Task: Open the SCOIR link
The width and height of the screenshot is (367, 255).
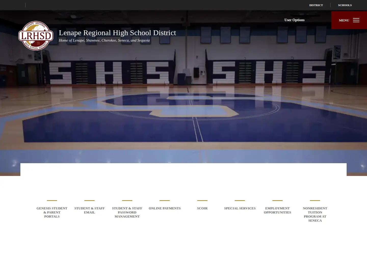Action: click(x=202, y=208)
